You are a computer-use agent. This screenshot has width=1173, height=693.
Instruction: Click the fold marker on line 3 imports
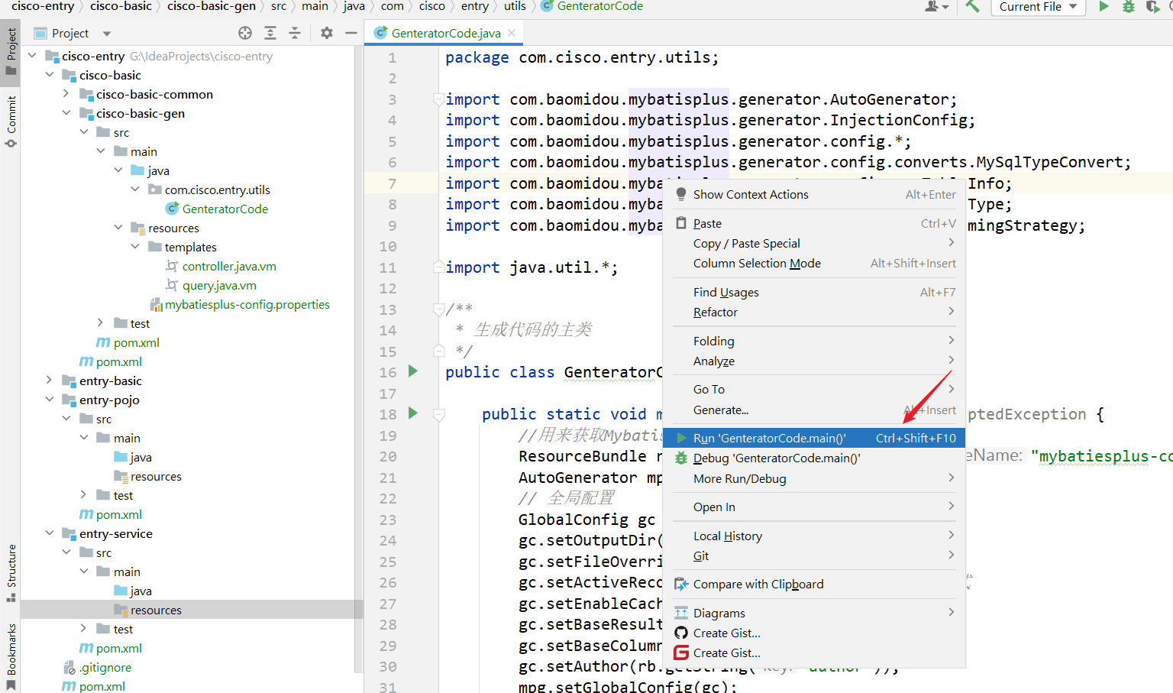pos(438,99)
